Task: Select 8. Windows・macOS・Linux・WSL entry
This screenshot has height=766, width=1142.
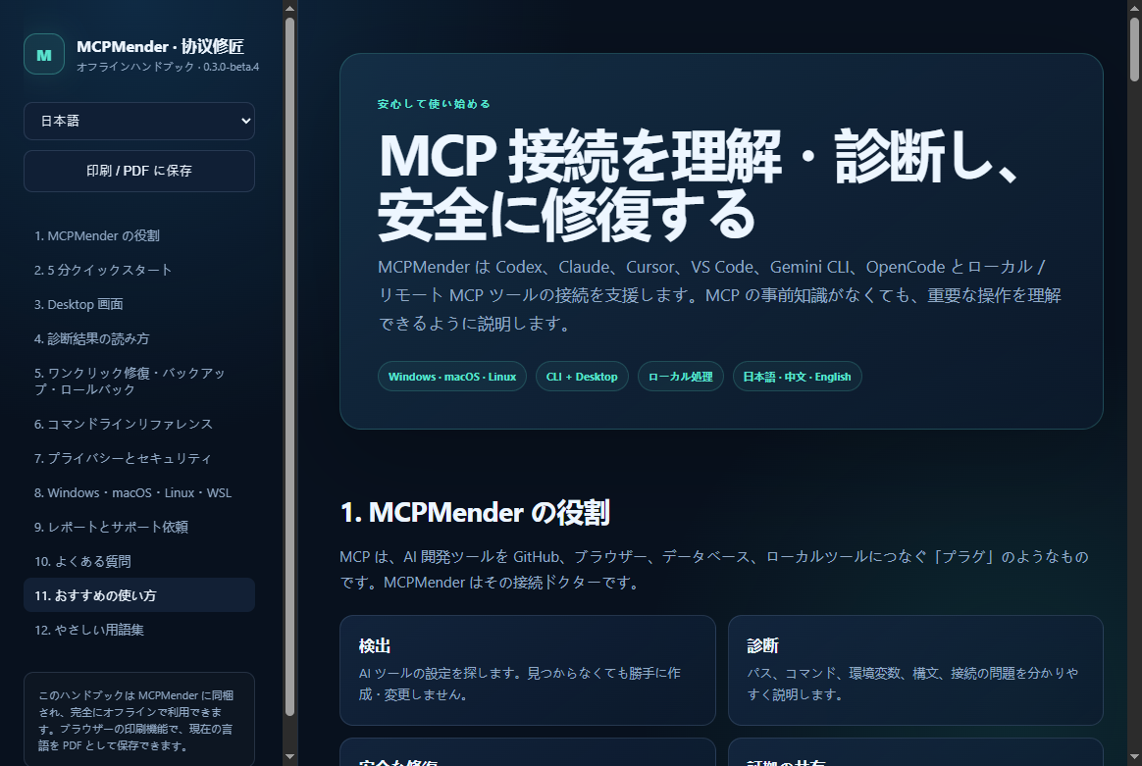Action: tap(139, 493)
